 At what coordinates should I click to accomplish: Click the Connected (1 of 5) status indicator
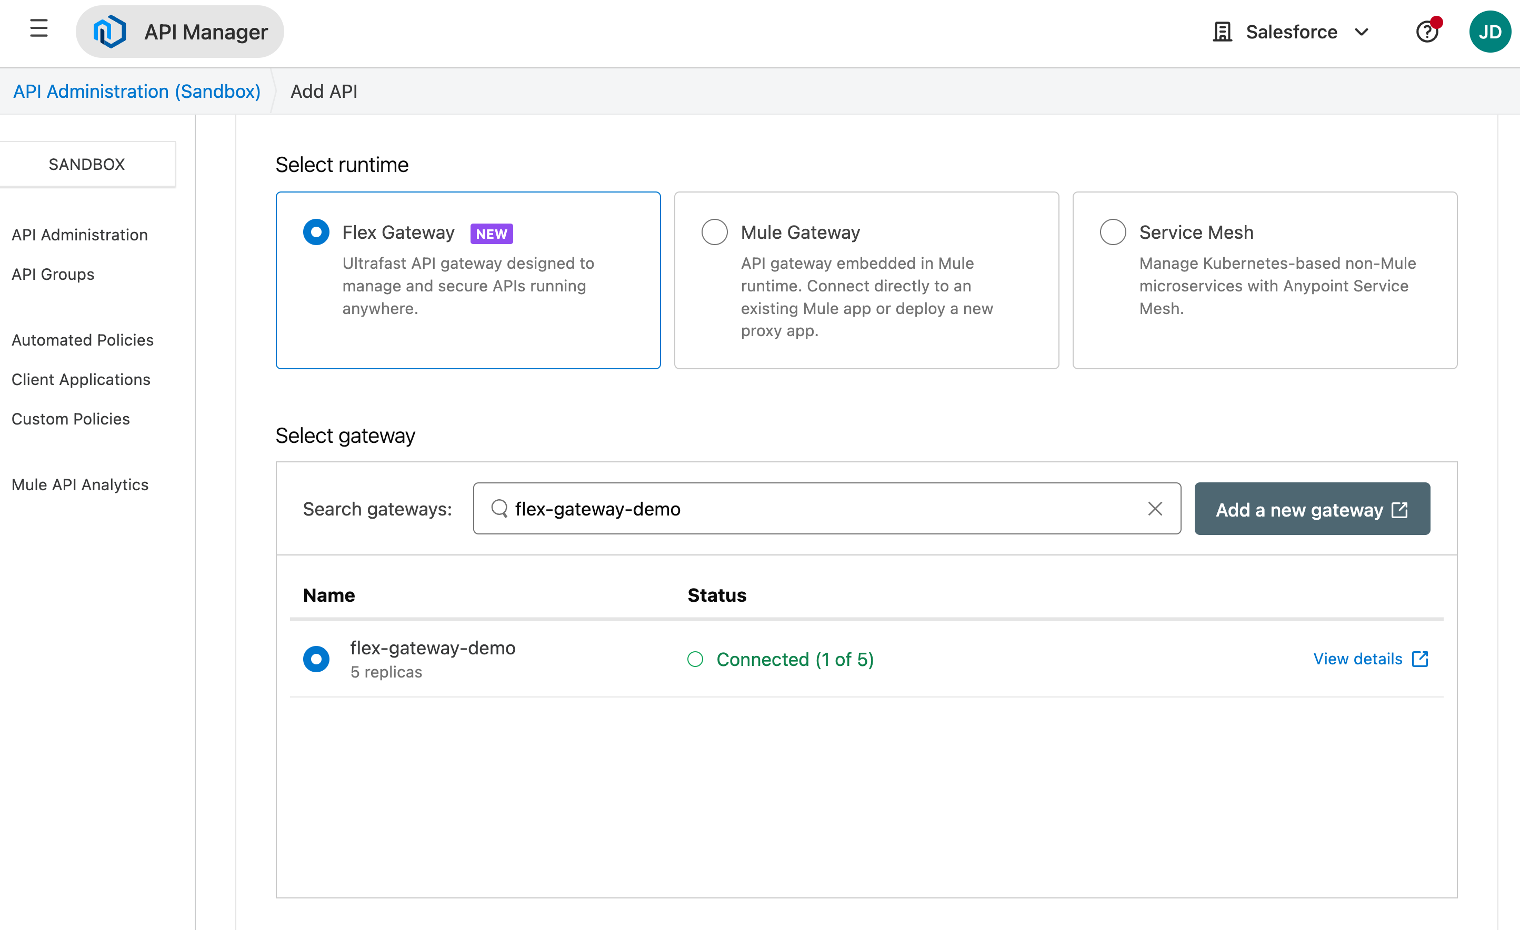click(x=795, y=659)
